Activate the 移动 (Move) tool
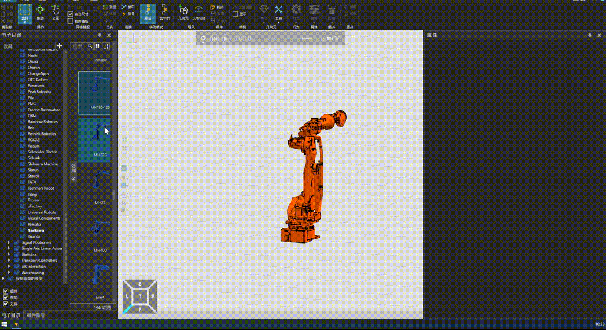This screenshot has height=330, width=606. 40,13
